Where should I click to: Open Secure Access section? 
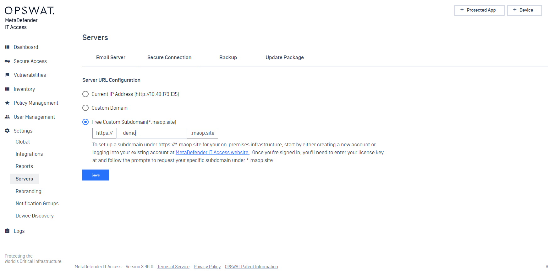(x=30, y=61)
